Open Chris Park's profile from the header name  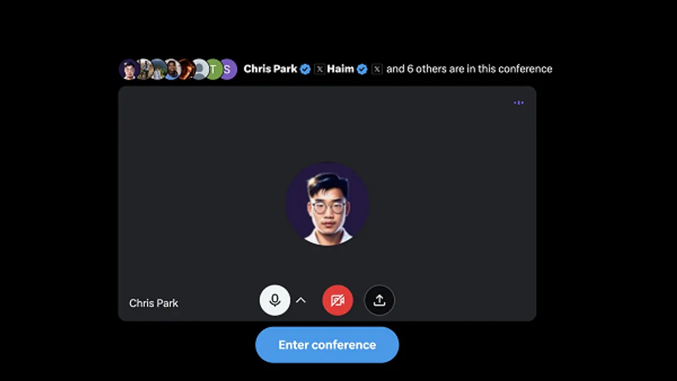[x=270, y=69]
